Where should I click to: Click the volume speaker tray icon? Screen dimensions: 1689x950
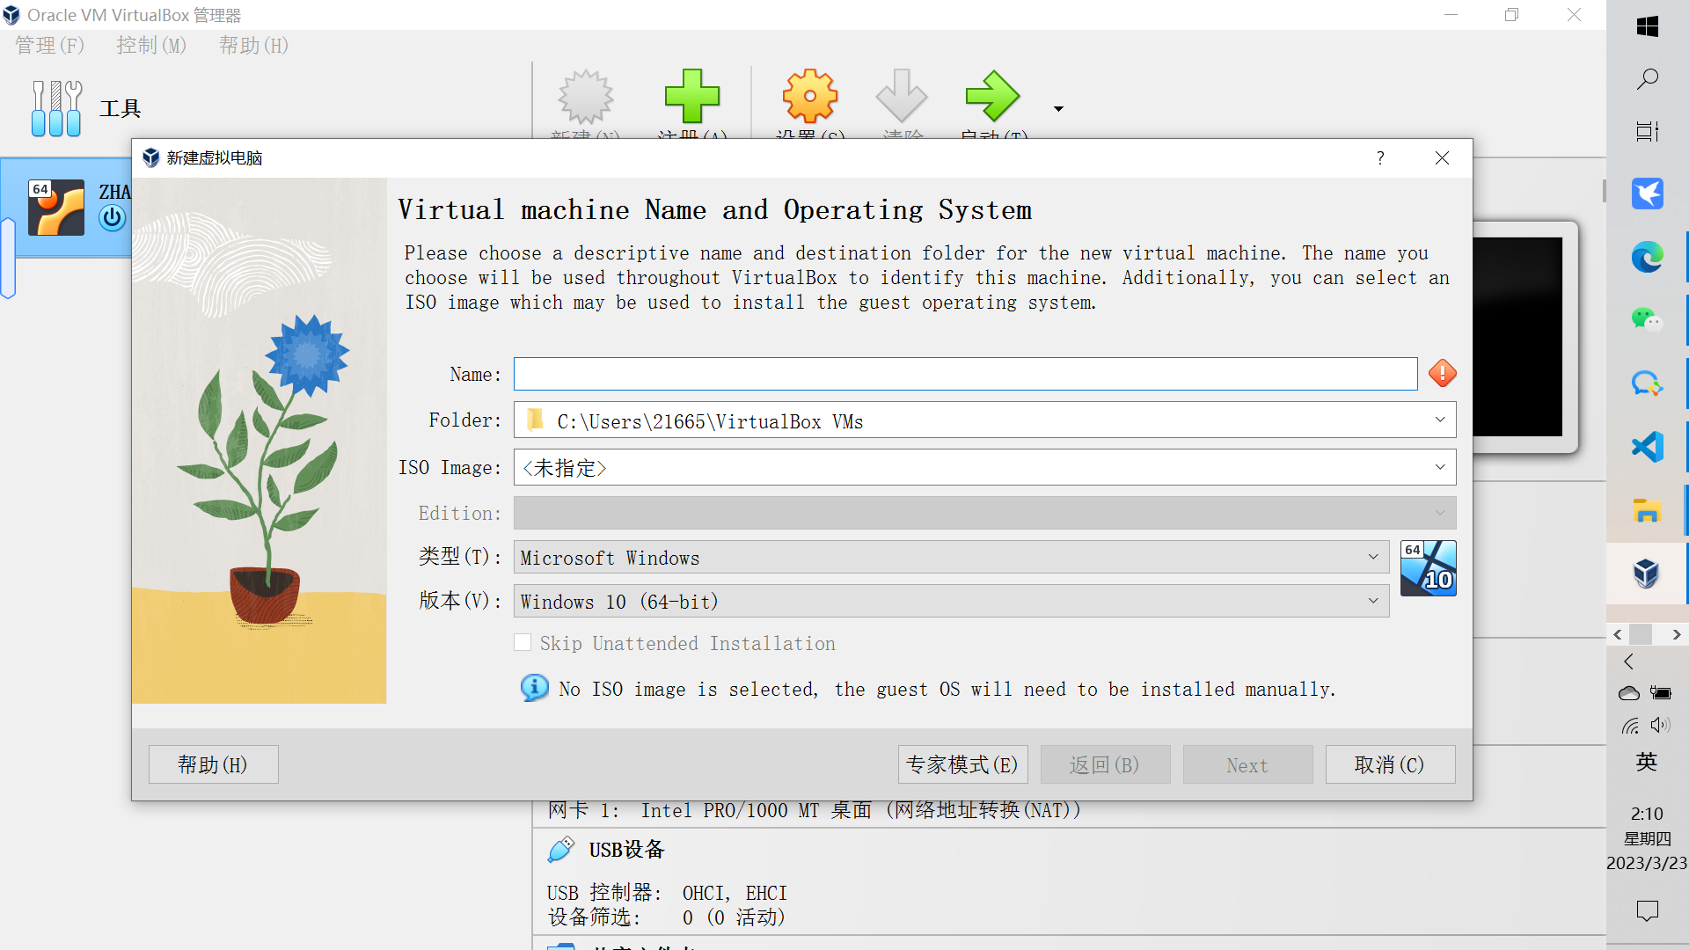[1660, 726]
